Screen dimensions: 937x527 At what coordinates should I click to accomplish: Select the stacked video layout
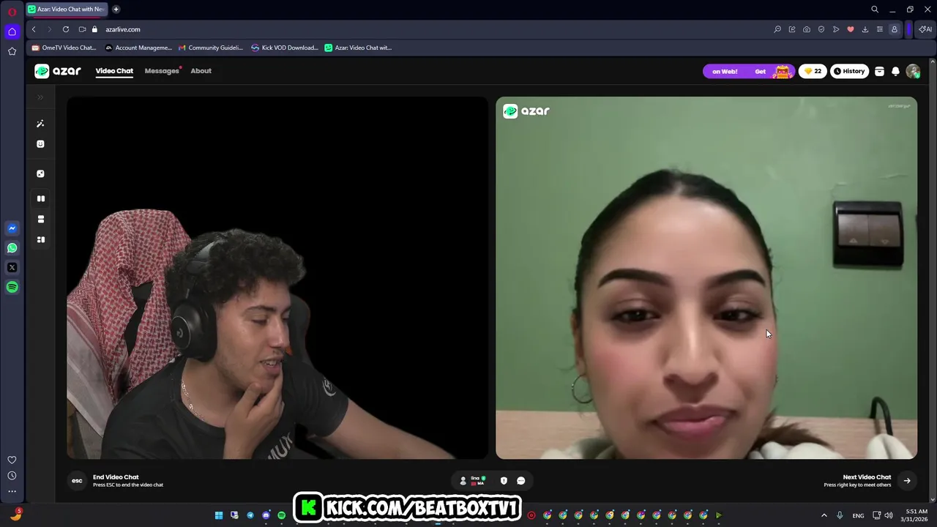(x=41, y=219)
